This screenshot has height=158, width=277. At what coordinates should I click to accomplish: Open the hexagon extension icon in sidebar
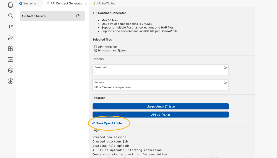(10, 70)
